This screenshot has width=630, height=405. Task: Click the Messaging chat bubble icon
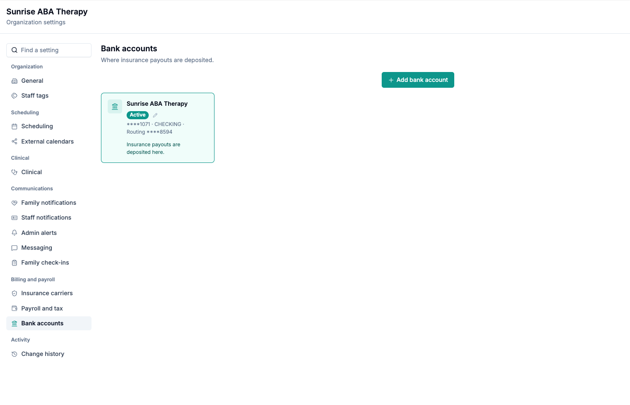click(14, 248)
